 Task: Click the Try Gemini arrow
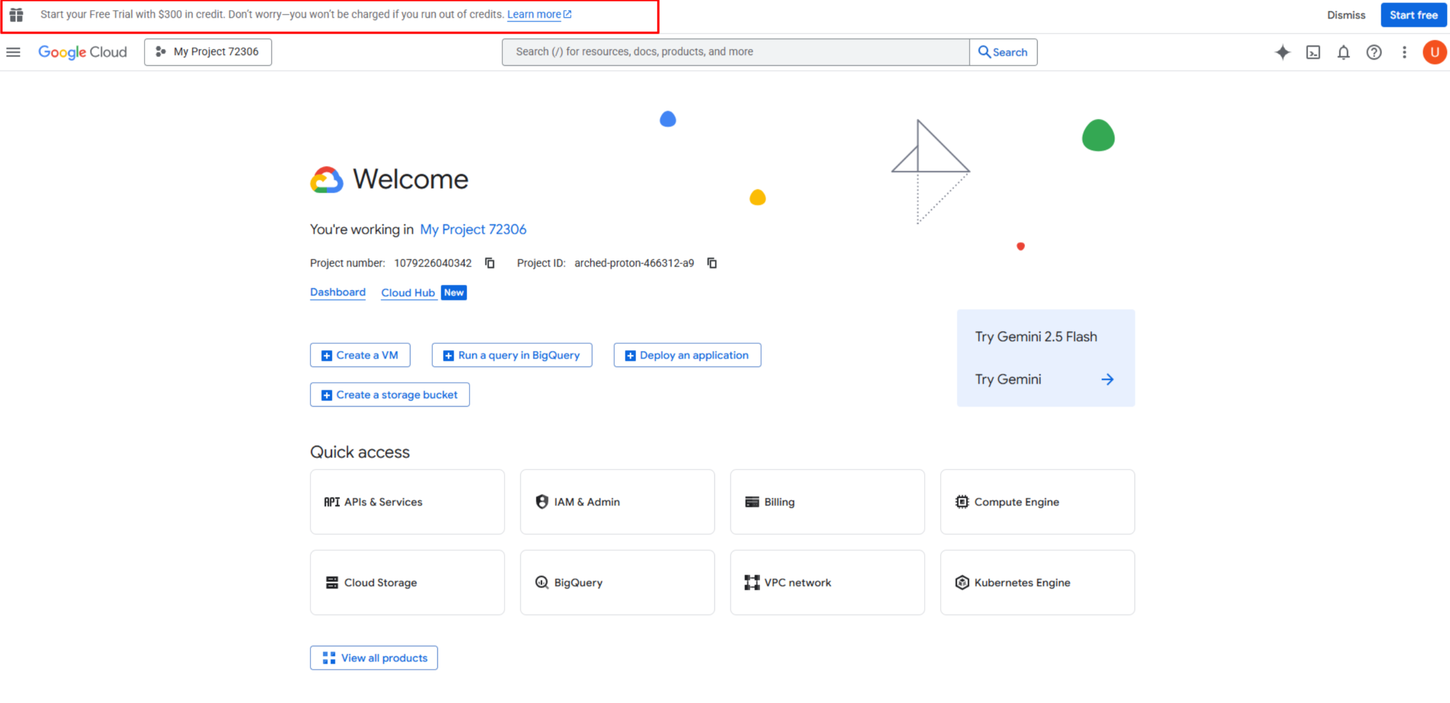click(x=1107, y=379)
